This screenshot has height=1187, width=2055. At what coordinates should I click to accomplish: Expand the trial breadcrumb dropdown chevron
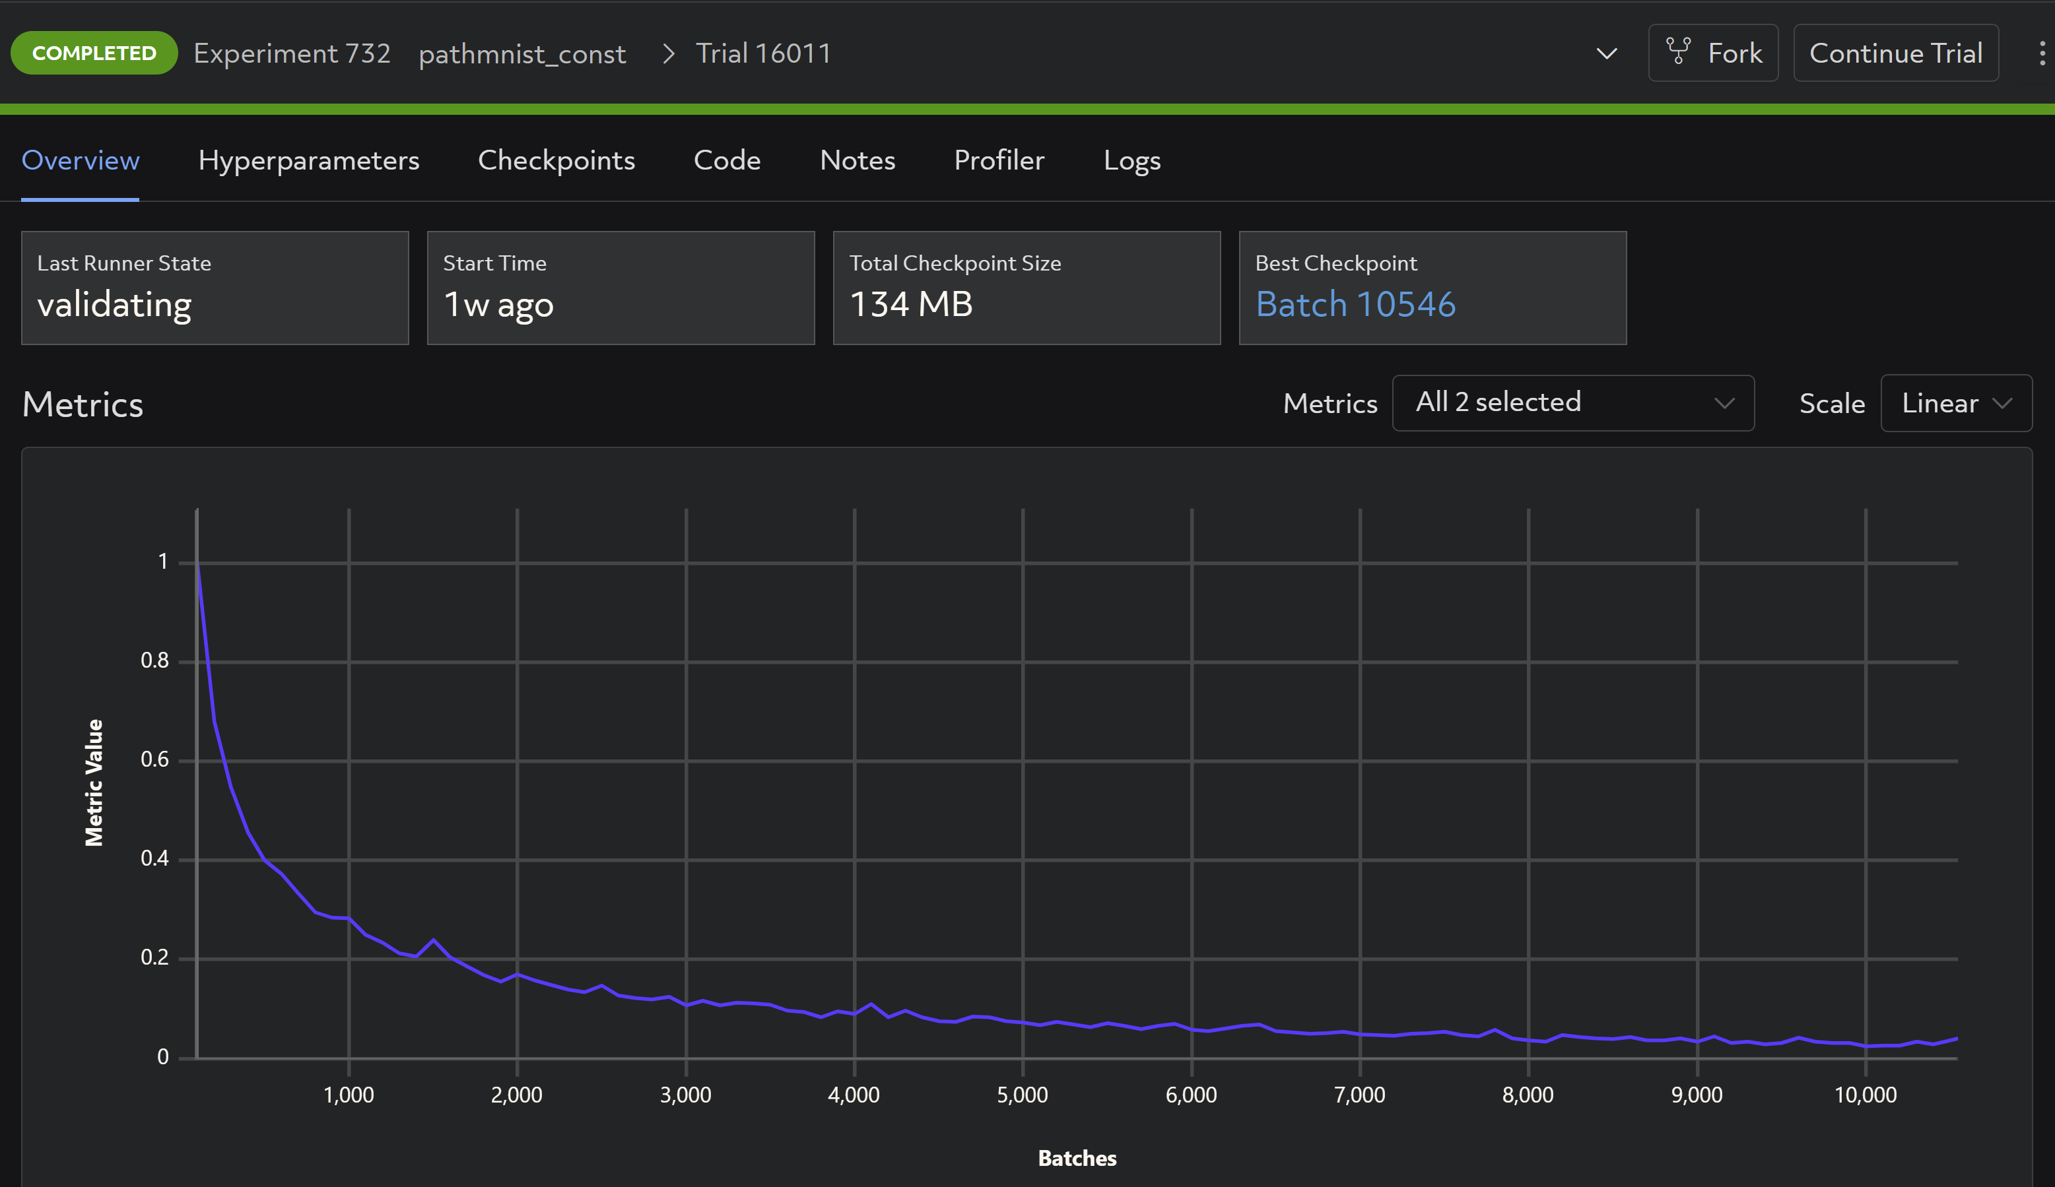click(1607, 54)
